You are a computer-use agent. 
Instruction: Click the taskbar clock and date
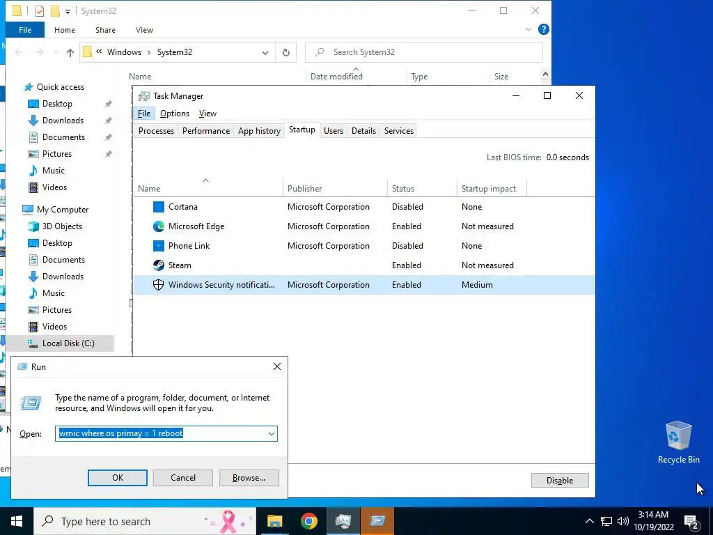pyautogui.click(x=653, y=521)
